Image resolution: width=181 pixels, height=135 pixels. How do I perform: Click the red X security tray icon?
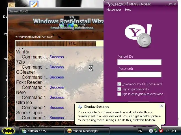point(161,130)
